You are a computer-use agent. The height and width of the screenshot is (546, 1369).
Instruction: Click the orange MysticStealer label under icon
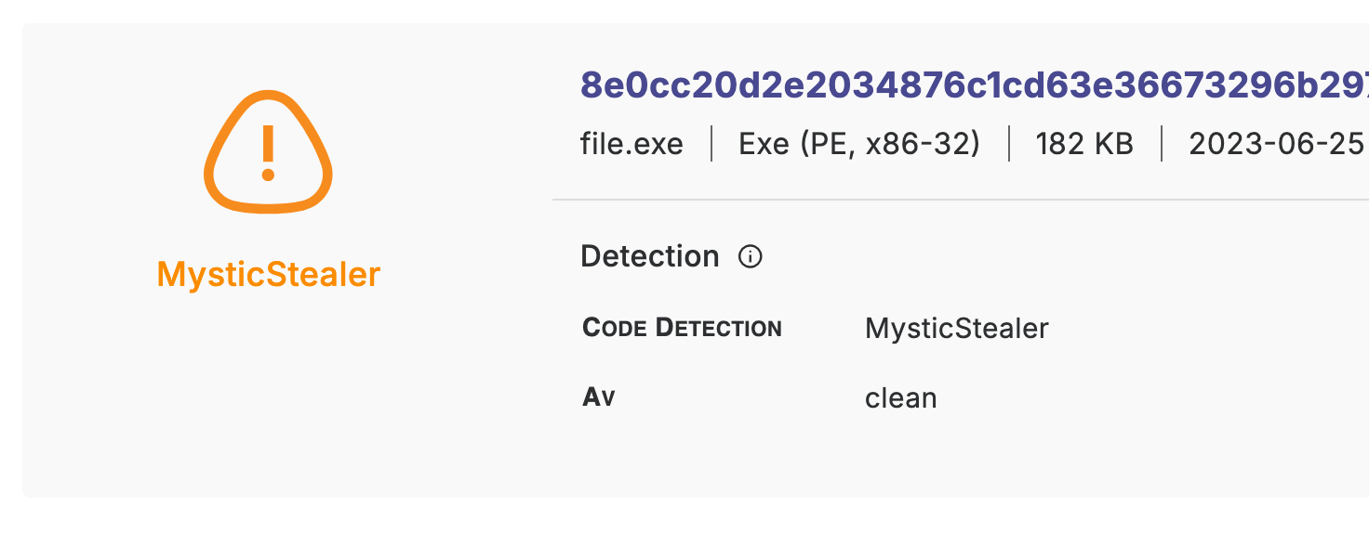pos(269,274)
